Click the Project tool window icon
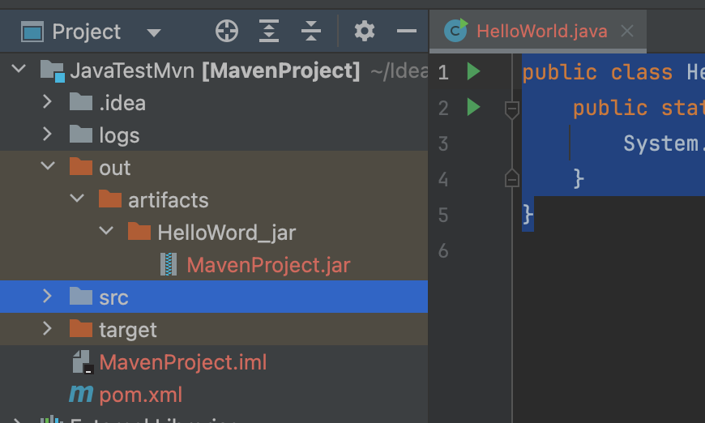The width and height of the screenshot is (705, 423). tap(32, 32)
